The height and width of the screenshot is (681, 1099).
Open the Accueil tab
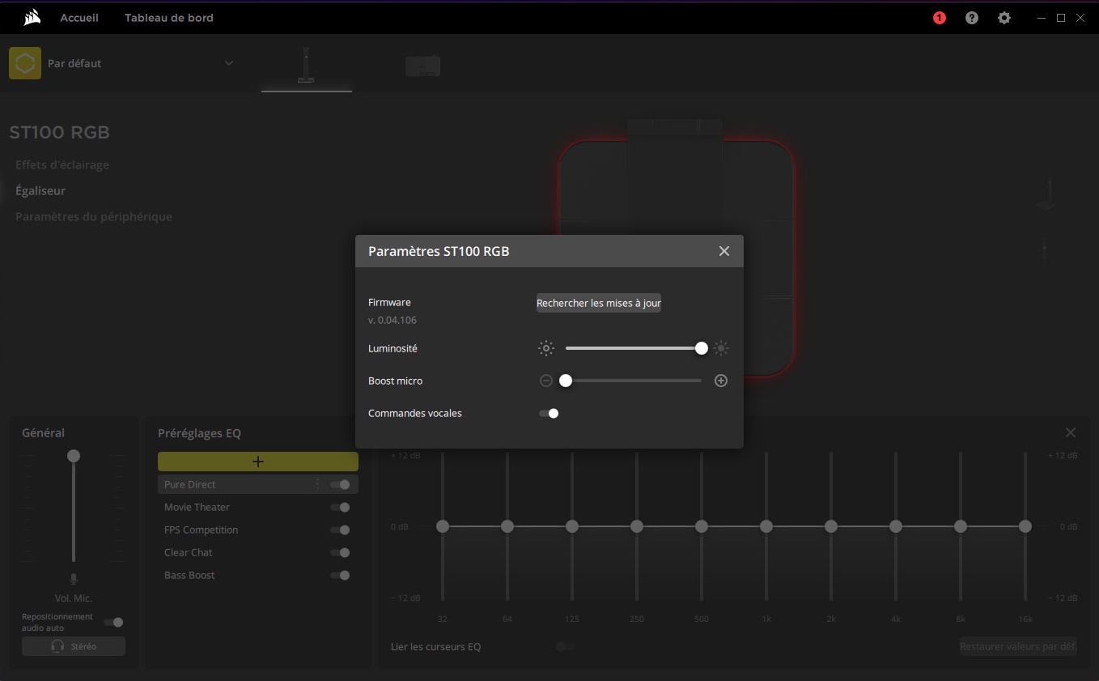[x=79, y=18]
